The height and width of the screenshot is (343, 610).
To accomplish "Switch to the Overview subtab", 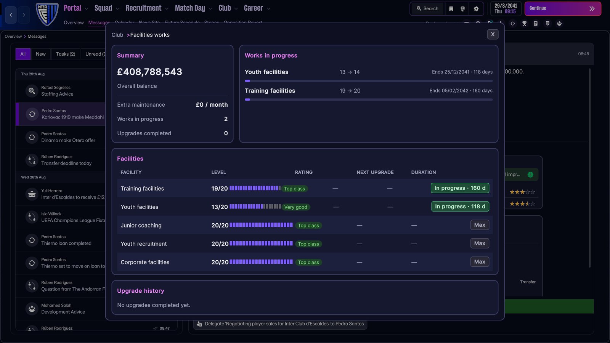I will (74, 22).
